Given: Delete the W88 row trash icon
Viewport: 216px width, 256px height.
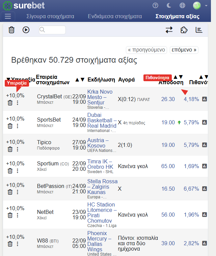Looking at the screenshot, I should [x=10, y=244].
